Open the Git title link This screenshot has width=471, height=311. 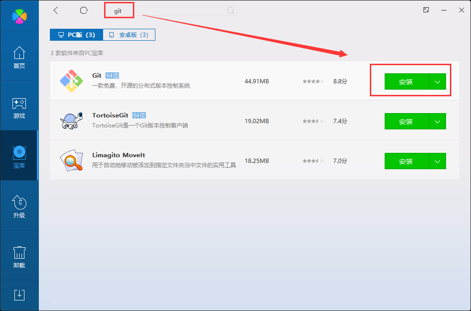pos(97,76)
